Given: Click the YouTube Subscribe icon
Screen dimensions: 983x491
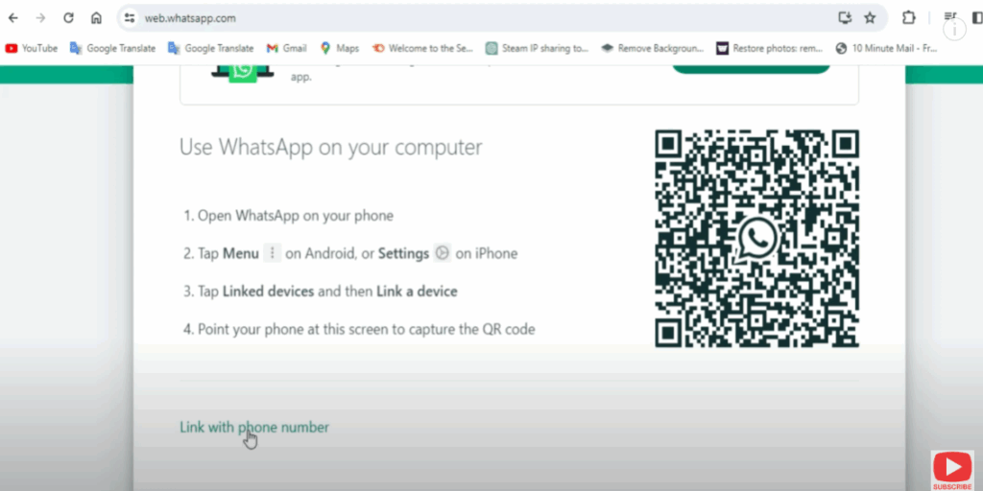Looking at the screenshot, I should click(x=952, y=470).
